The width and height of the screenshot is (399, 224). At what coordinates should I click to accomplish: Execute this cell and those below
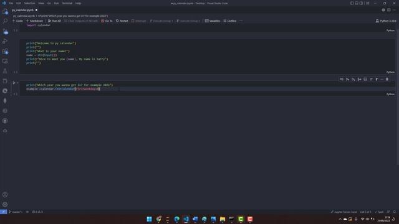(x=353, y=79)
